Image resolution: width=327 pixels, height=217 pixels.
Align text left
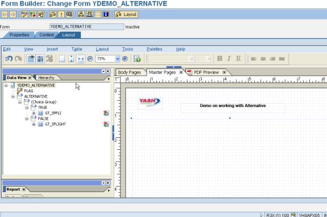point(254,59)
